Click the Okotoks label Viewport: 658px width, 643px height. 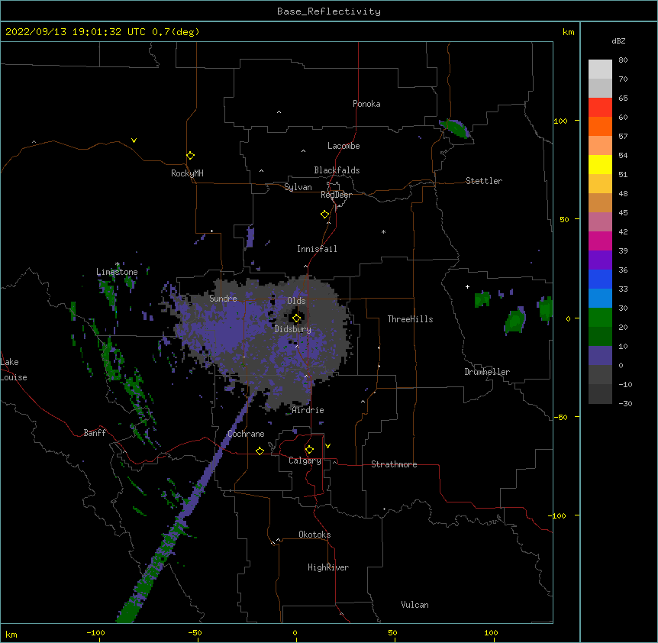click(314, 535)
